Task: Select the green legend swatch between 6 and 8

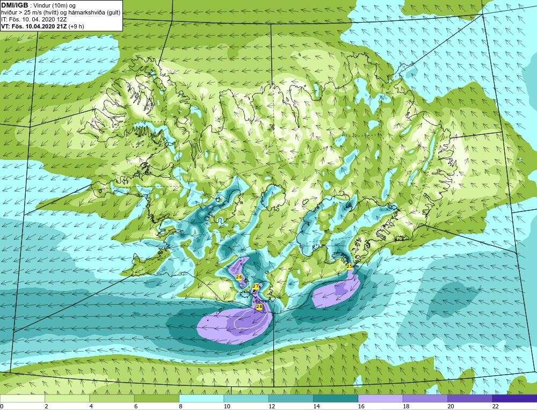Action: (157, 399)
